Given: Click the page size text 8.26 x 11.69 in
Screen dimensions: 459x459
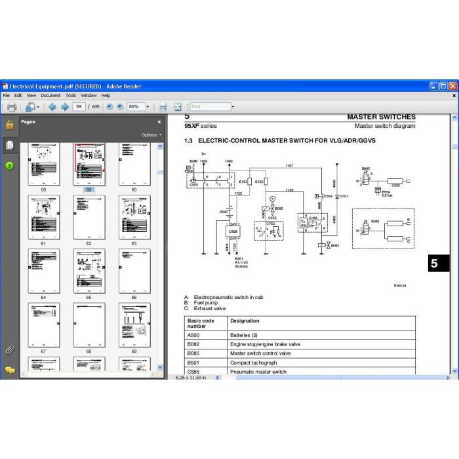Looking at the screenshot, I should [x=191, y=378].
